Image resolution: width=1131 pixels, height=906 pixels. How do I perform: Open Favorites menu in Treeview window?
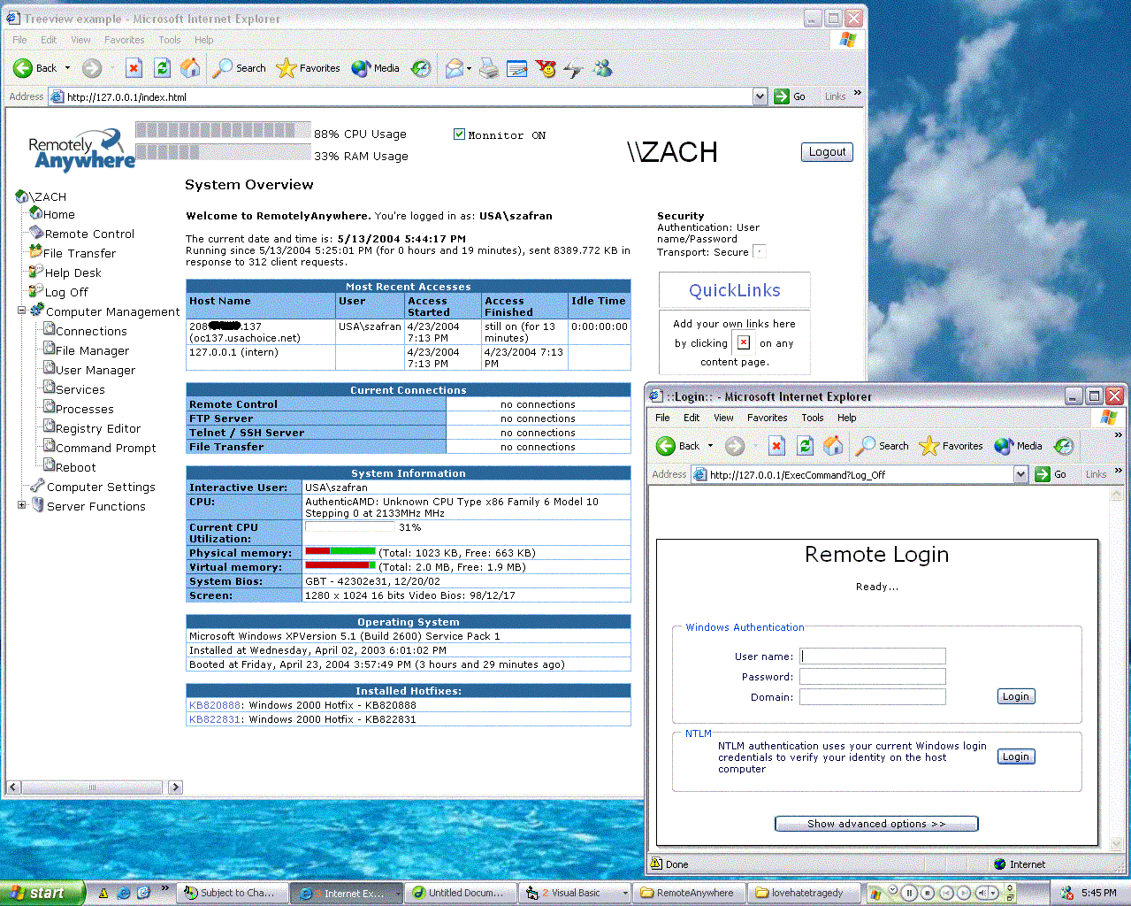pos(124,40)
